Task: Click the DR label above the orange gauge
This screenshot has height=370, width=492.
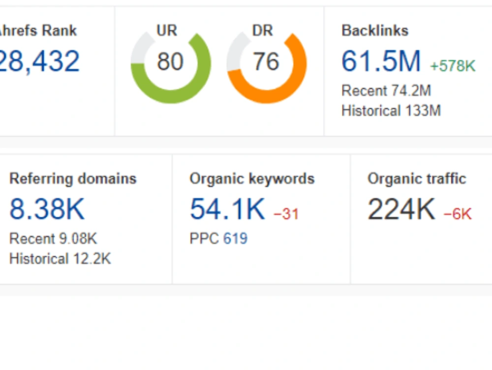Action: point(263,31)
